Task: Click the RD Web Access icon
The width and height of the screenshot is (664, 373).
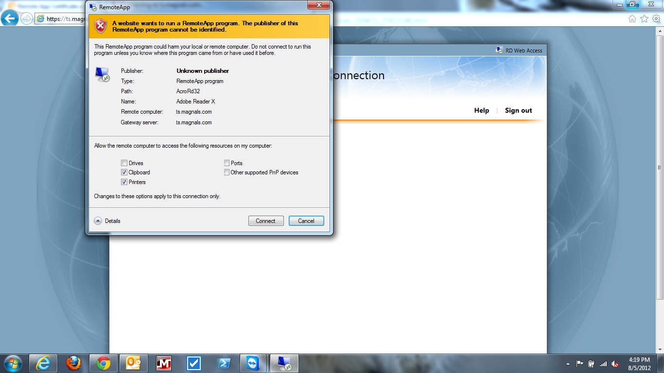Action: click(x=499, y=50)
